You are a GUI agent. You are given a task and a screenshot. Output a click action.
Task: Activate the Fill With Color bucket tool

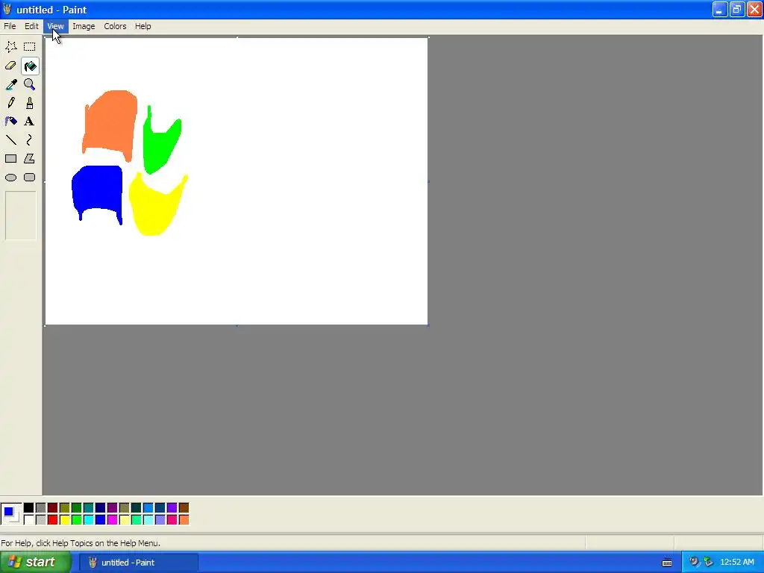(x=30, y=66)
